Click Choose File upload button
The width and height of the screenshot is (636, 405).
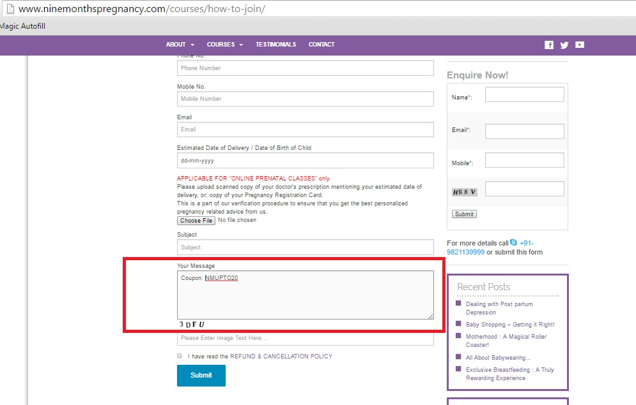tap(196, 221)
